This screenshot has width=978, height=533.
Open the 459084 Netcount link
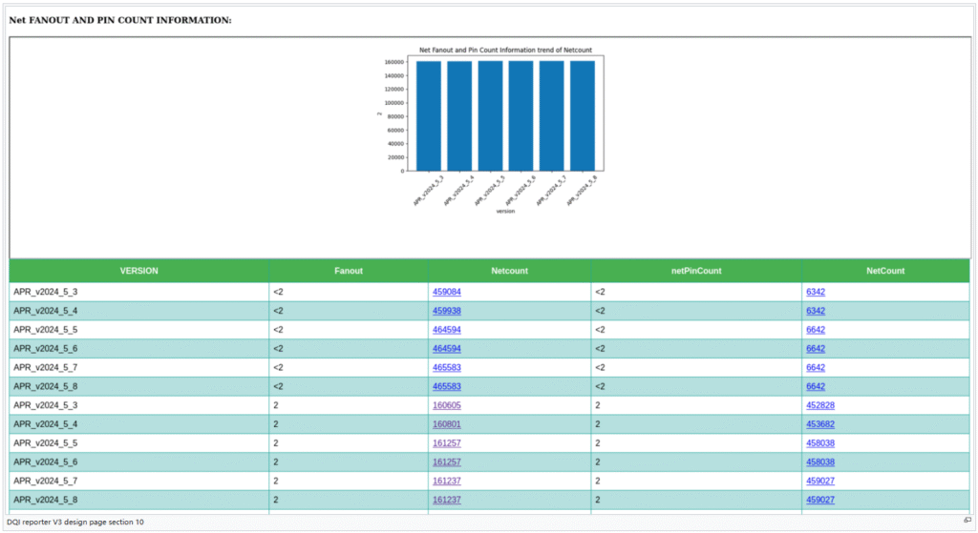coord(446,292)
